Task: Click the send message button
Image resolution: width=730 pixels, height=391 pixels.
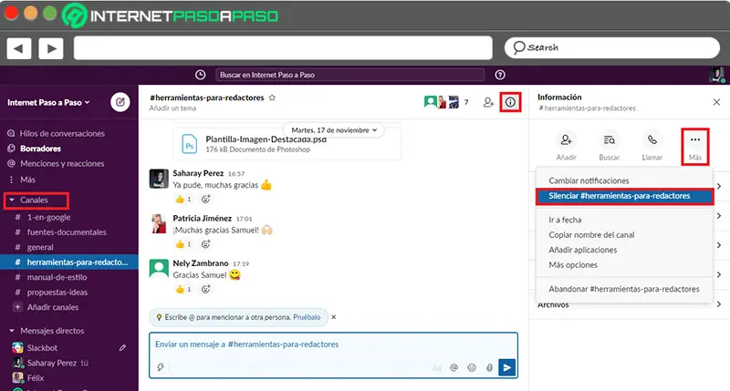Action: pos(507,367)
